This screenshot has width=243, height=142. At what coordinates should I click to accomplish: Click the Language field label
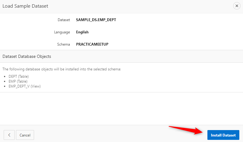[x=62, y=32]
